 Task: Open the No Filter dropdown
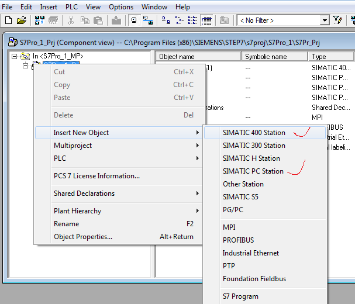point(325,20)
